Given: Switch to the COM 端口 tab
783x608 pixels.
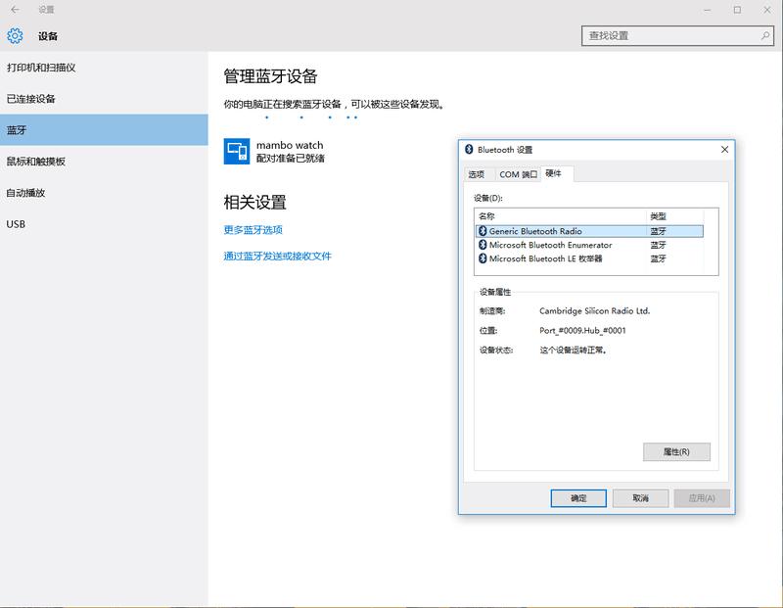Looking at the screenshot, I should click(518, 173).
